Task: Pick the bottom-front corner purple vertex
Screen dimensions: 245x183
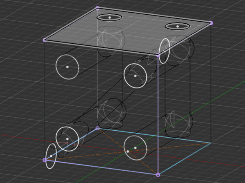Action: [158, 175]
